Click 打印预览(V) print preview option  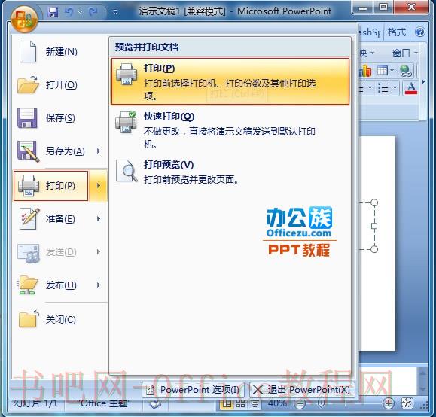click(230, 172)
